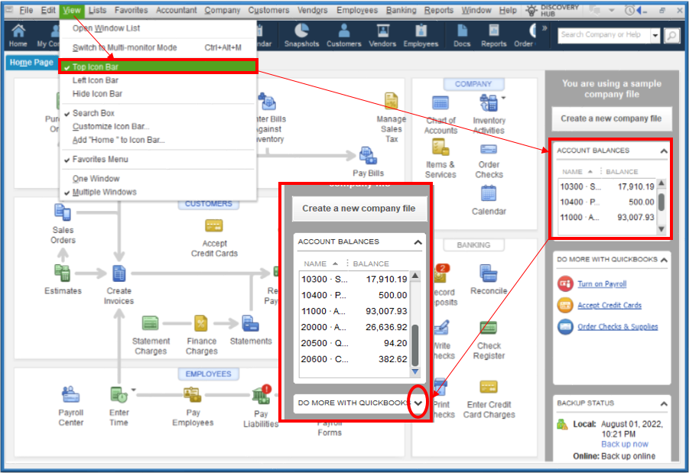689x473 pixels.
Task: Click the Account Balances scrollbar up arrow
Action: pos(661,183)
